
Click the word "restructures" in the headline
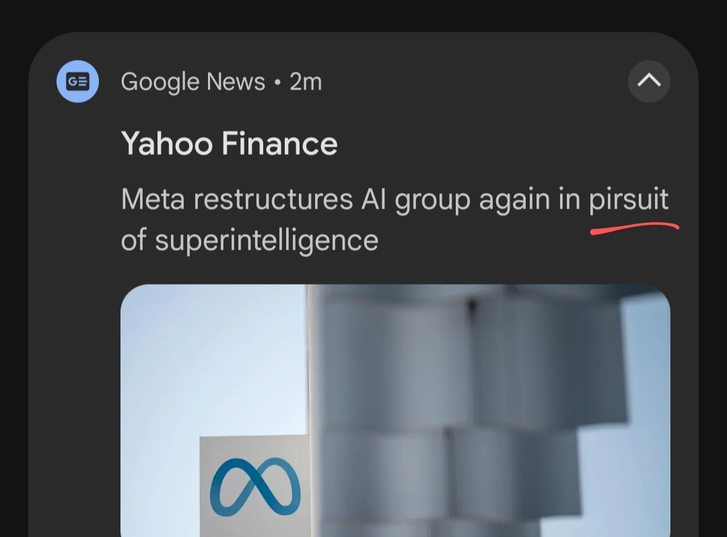tap(273, 200)
